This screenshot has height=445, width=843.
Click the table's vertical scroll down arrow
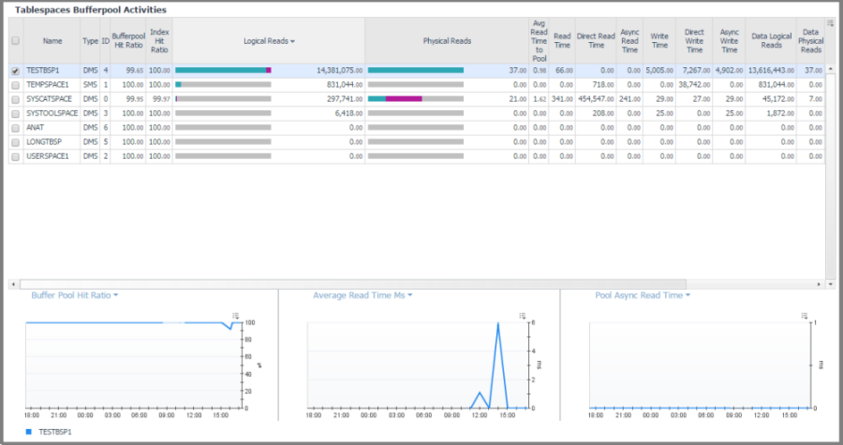(x=830, y=282)
